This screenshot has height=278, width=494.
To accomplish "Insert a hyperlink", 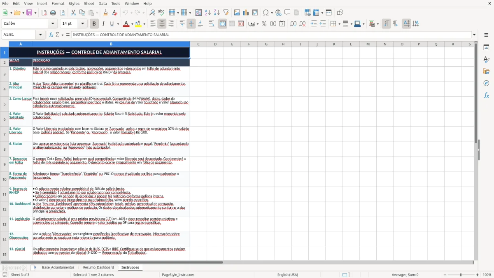I will (x=278, y=13).
